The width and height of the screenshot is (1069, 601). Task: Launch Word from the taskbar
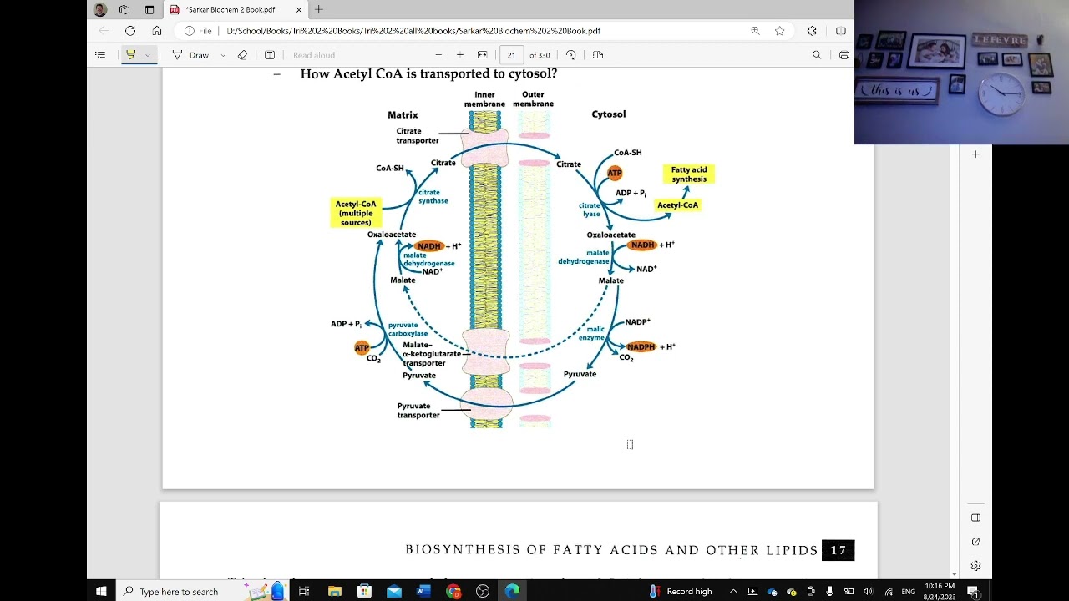[423, 591]
